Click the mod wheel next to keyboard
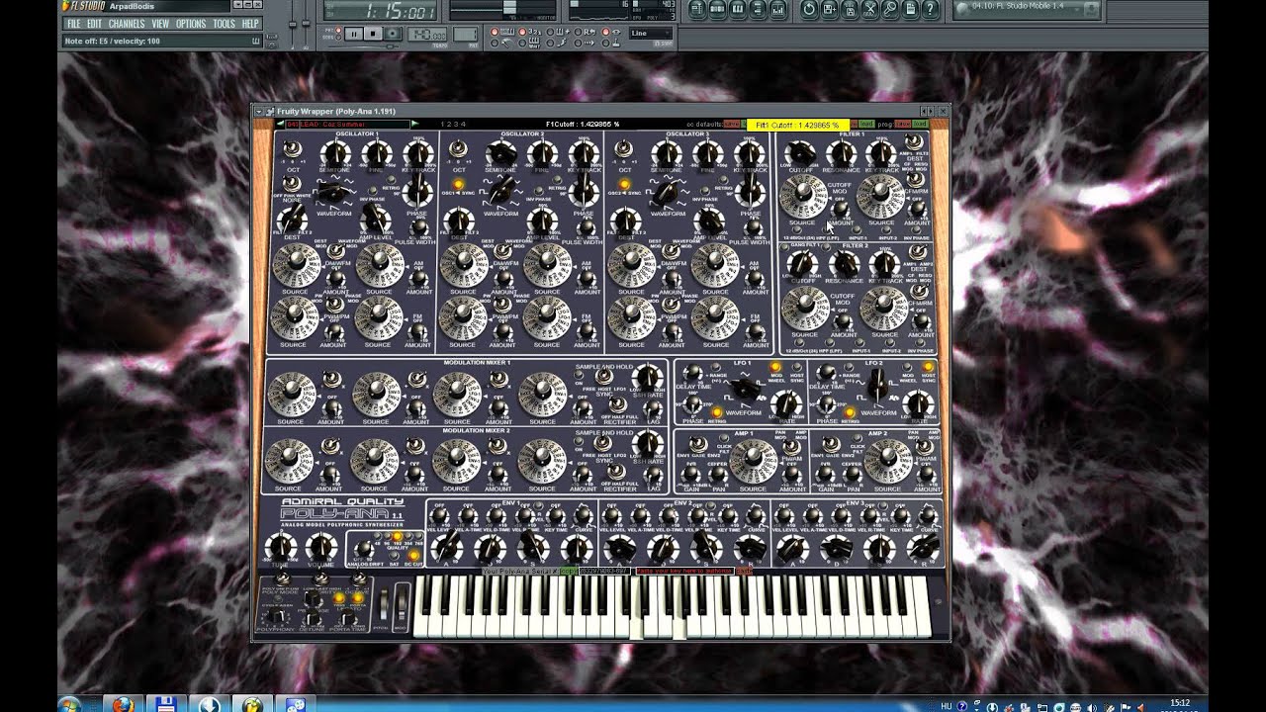This screenshot has width=1266, height=712. click(401, 603)
